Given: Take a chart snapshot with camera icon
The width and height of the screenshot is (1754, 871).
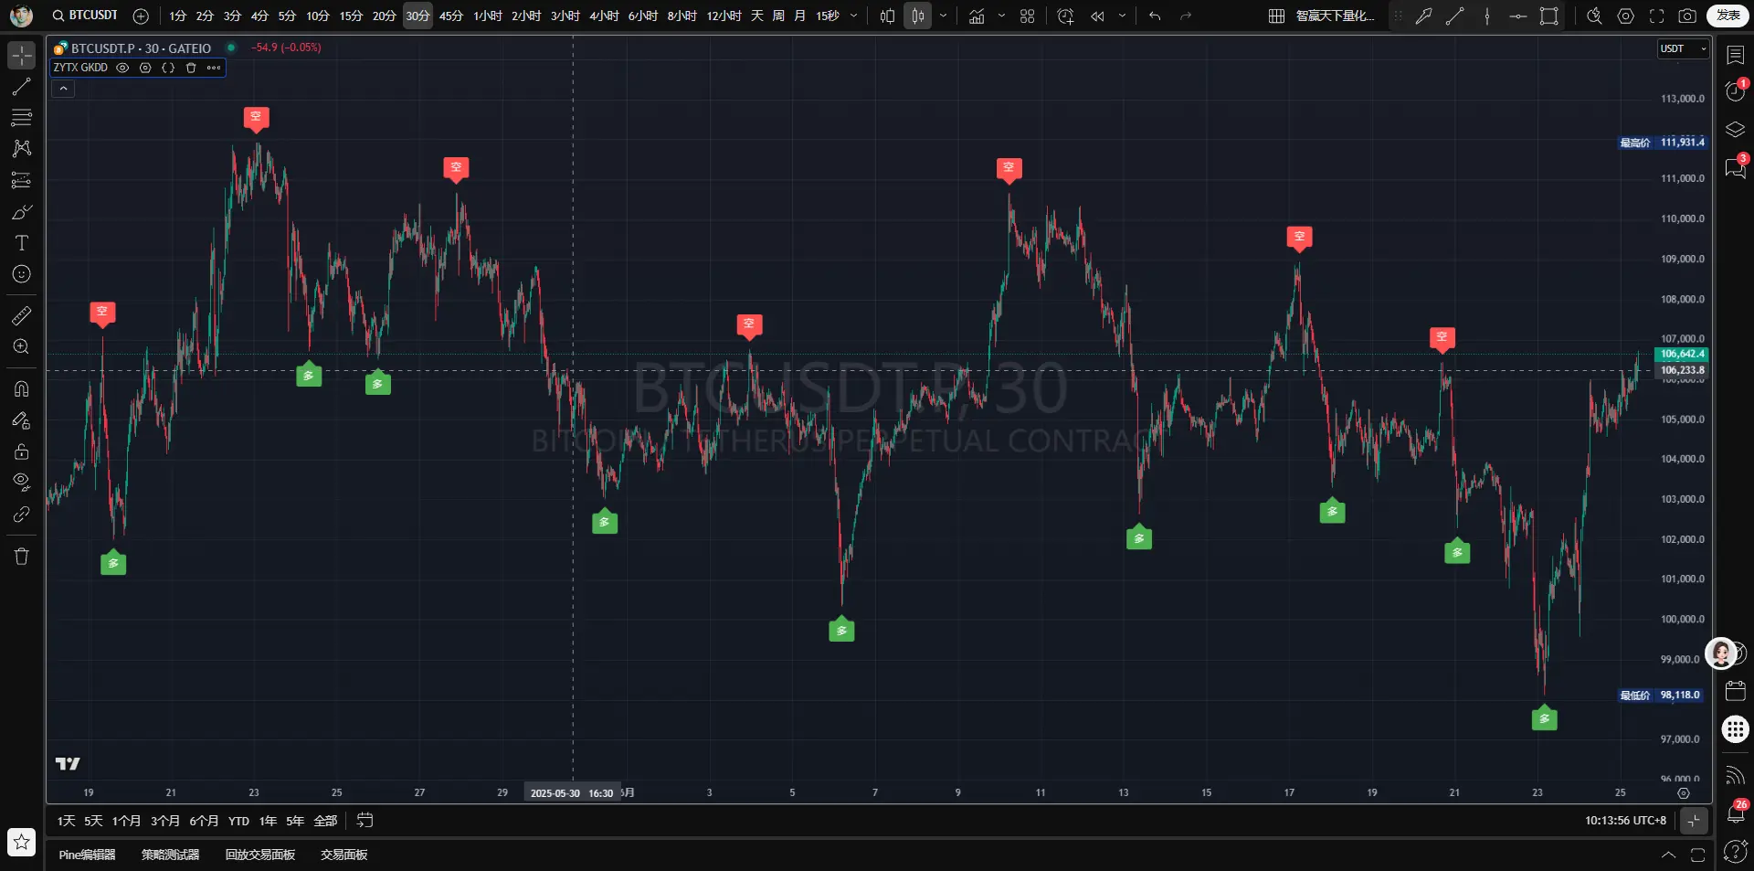Looking at the screenshot, I should pos(1687,16).
